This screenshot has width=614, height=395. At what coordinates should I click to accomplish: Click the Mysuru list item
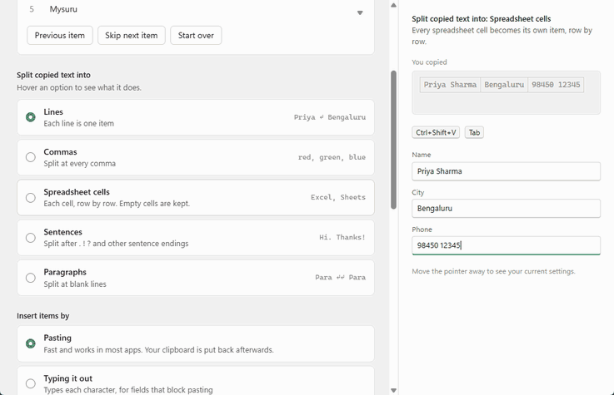[63, 9]
